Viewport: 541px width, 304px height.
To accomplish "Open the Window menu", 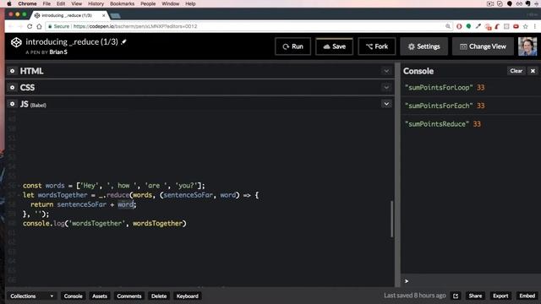I will point(171,3).
